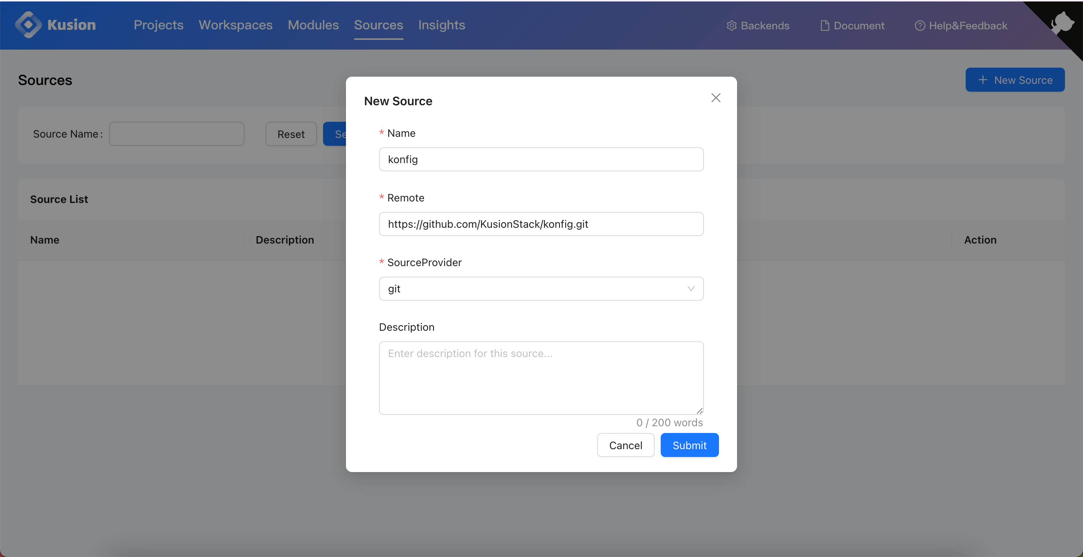Select the konfig name input field
1083x557 pixels.
(541, 159)
